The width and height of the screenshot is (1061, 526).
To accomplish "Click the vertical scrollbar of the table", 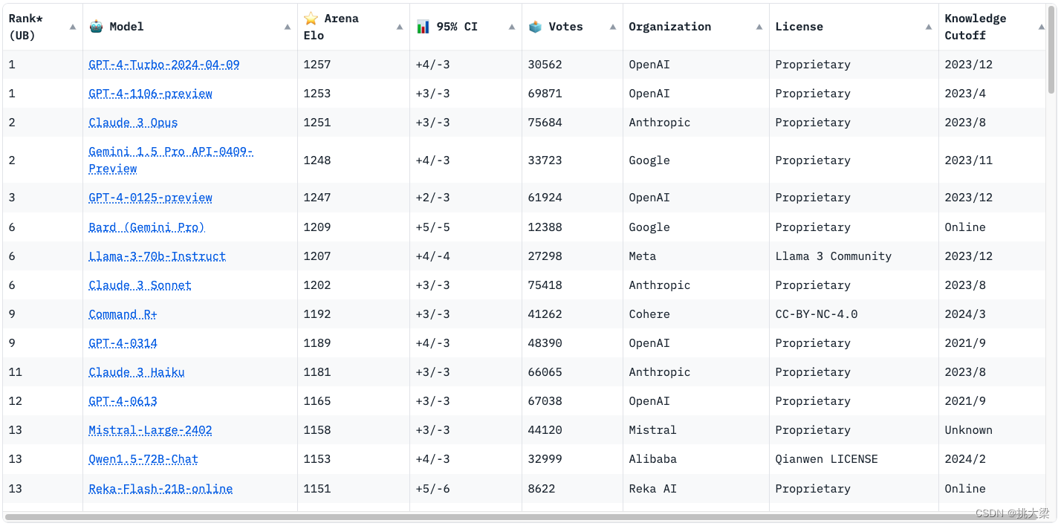I will 1051,50.
